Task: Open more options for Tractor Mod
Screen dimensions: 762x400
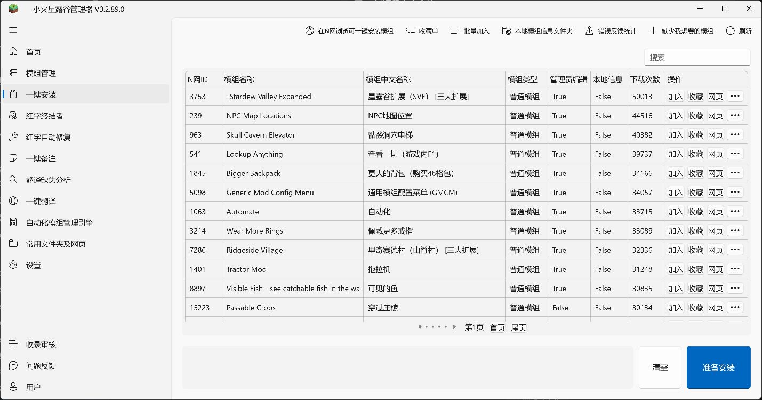Action: [x=735, y=269]
